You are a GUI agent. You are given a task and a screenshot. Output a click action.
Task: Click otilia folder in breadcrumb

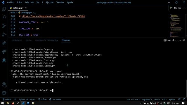[13, 13]
